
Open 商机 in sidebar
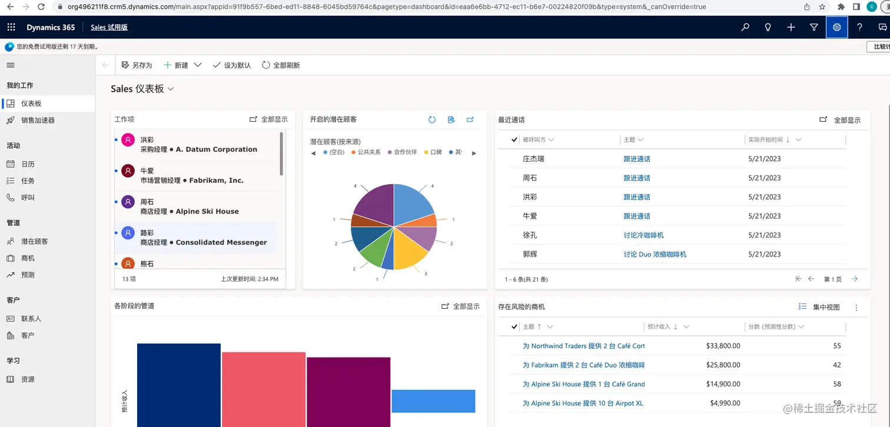[x=48, y=258]
